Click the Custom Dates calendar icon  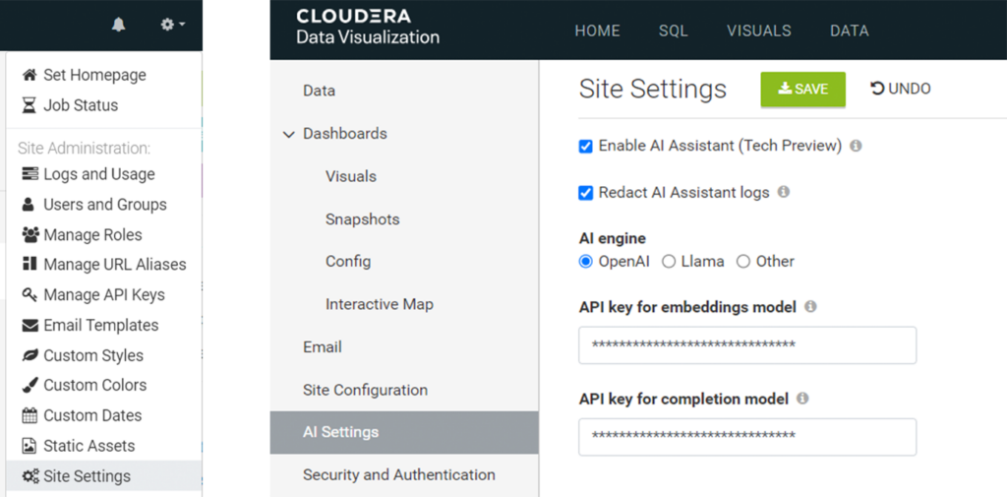[30, 415]
